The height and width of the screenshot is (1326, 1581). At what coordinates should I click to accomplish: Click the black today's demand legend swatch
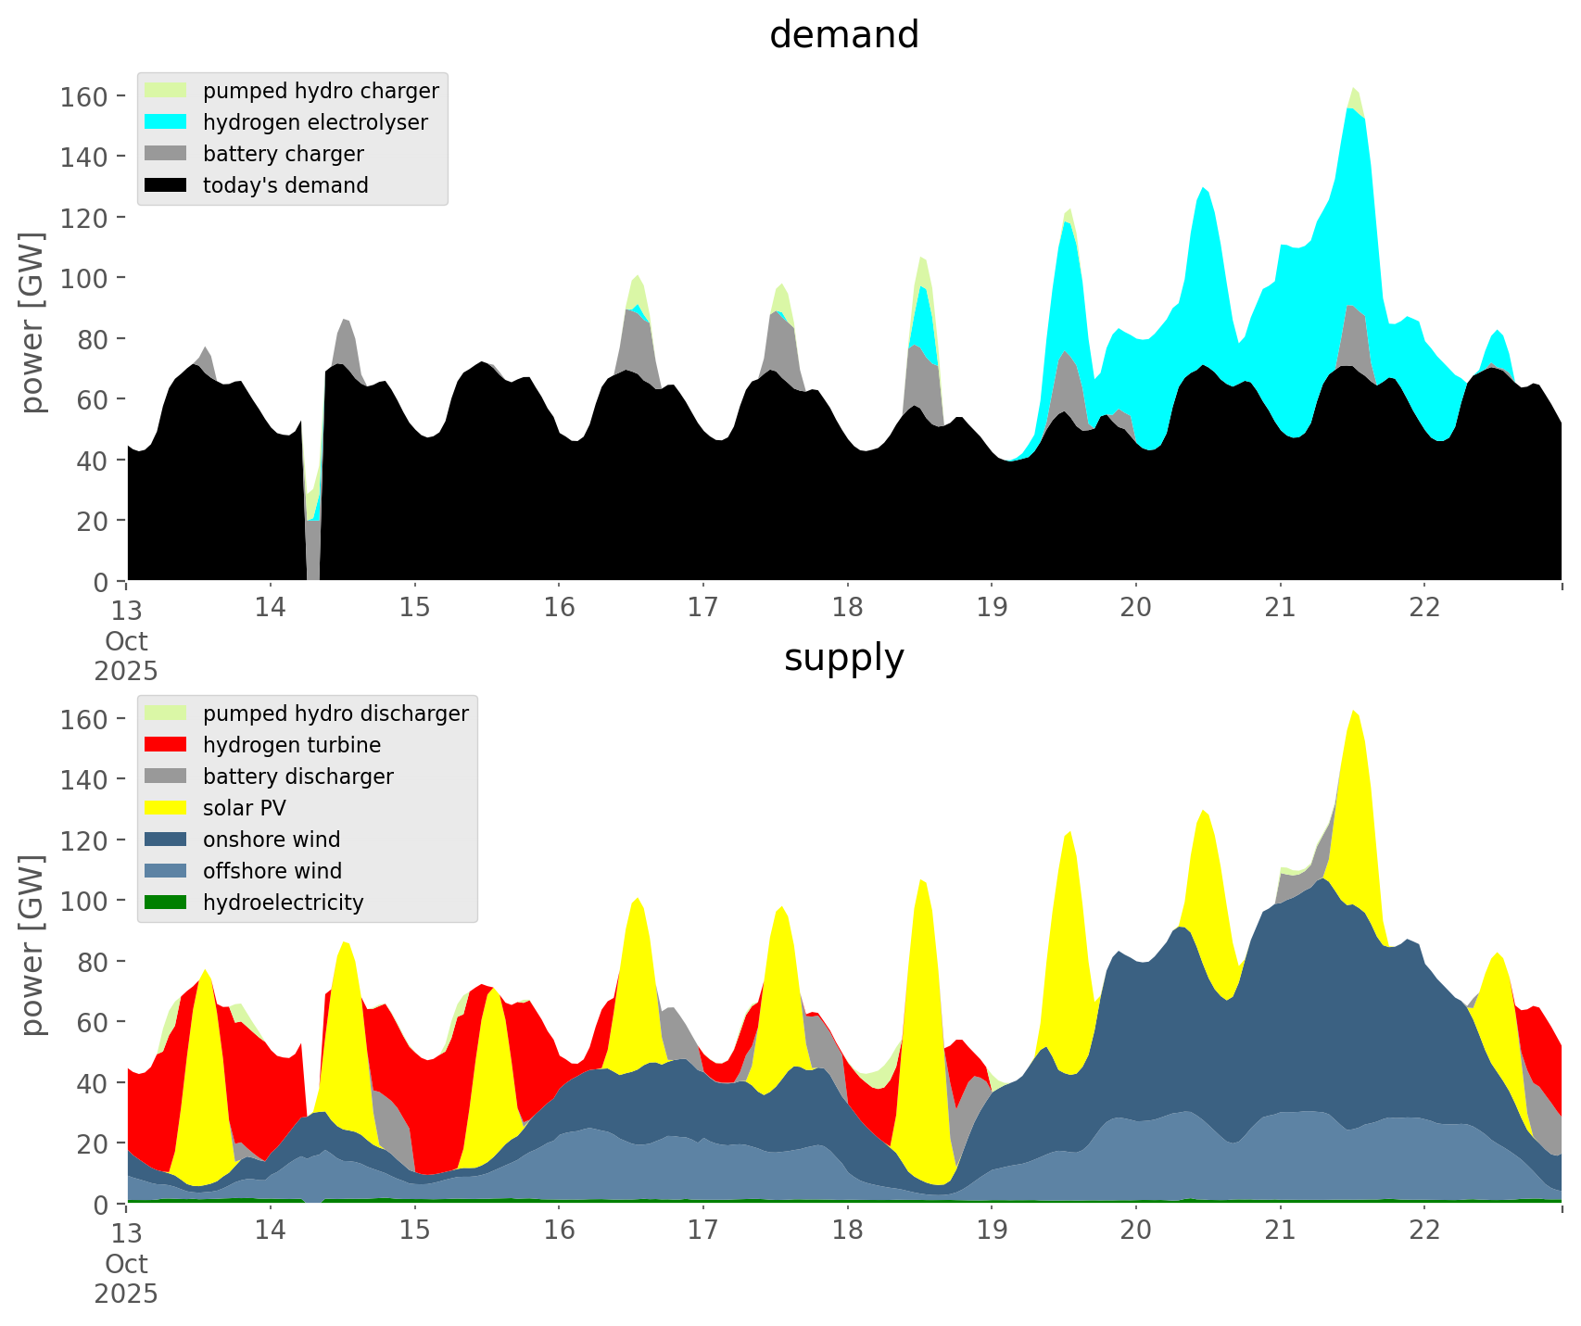166,185
